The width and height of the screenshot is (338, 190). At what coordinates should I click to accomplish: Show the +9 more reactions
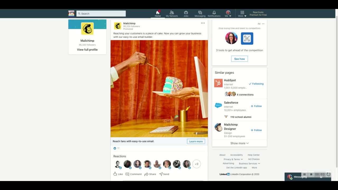click(x=196, y=164)
